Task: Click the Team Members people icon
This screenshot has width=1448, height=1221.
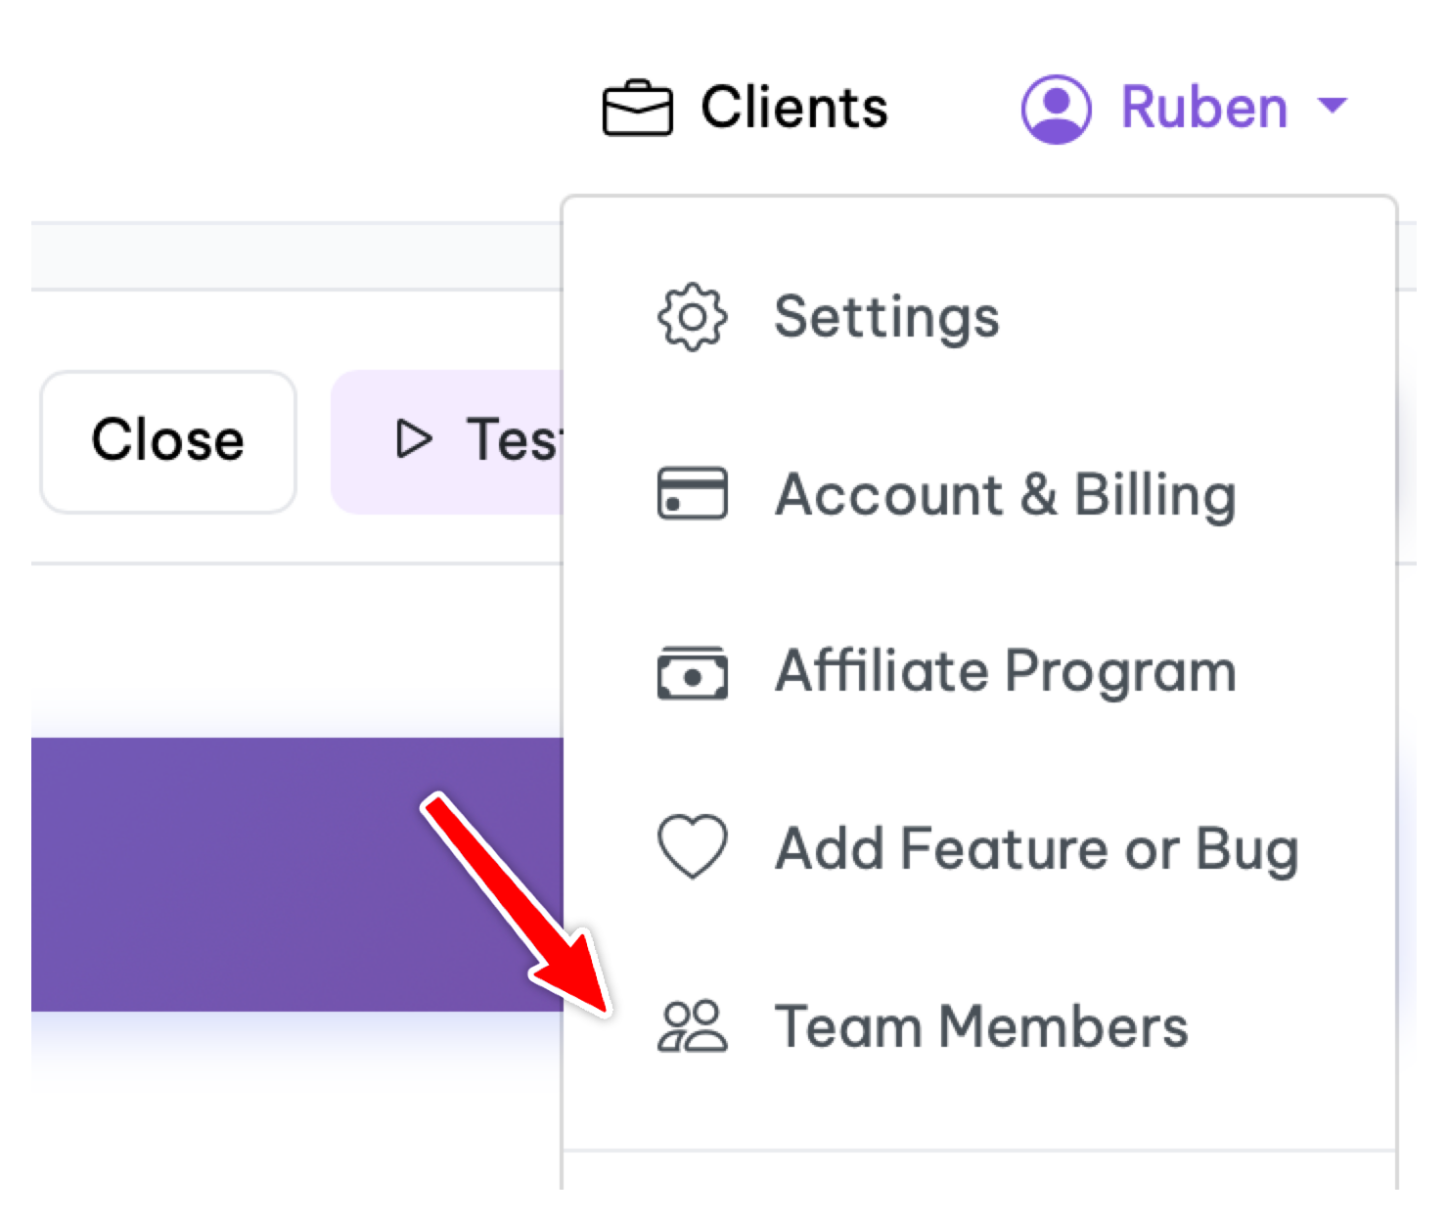Action: 692,1025
